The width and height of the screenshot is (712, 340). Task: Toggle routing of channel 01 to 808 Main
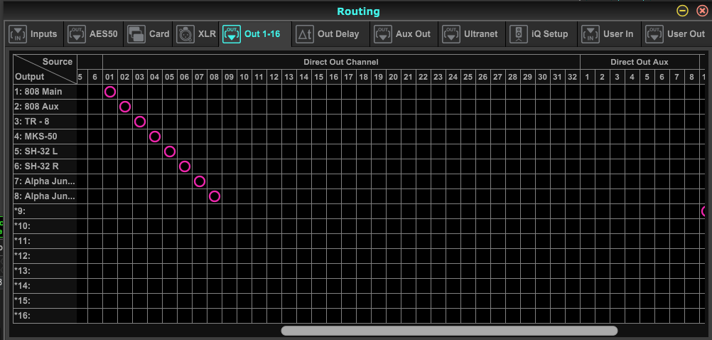click(x=110, y=92)
